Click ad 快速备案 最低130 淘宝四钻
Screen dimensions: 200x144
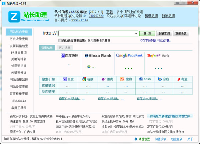pyautogui.click(x=28, y=121)
